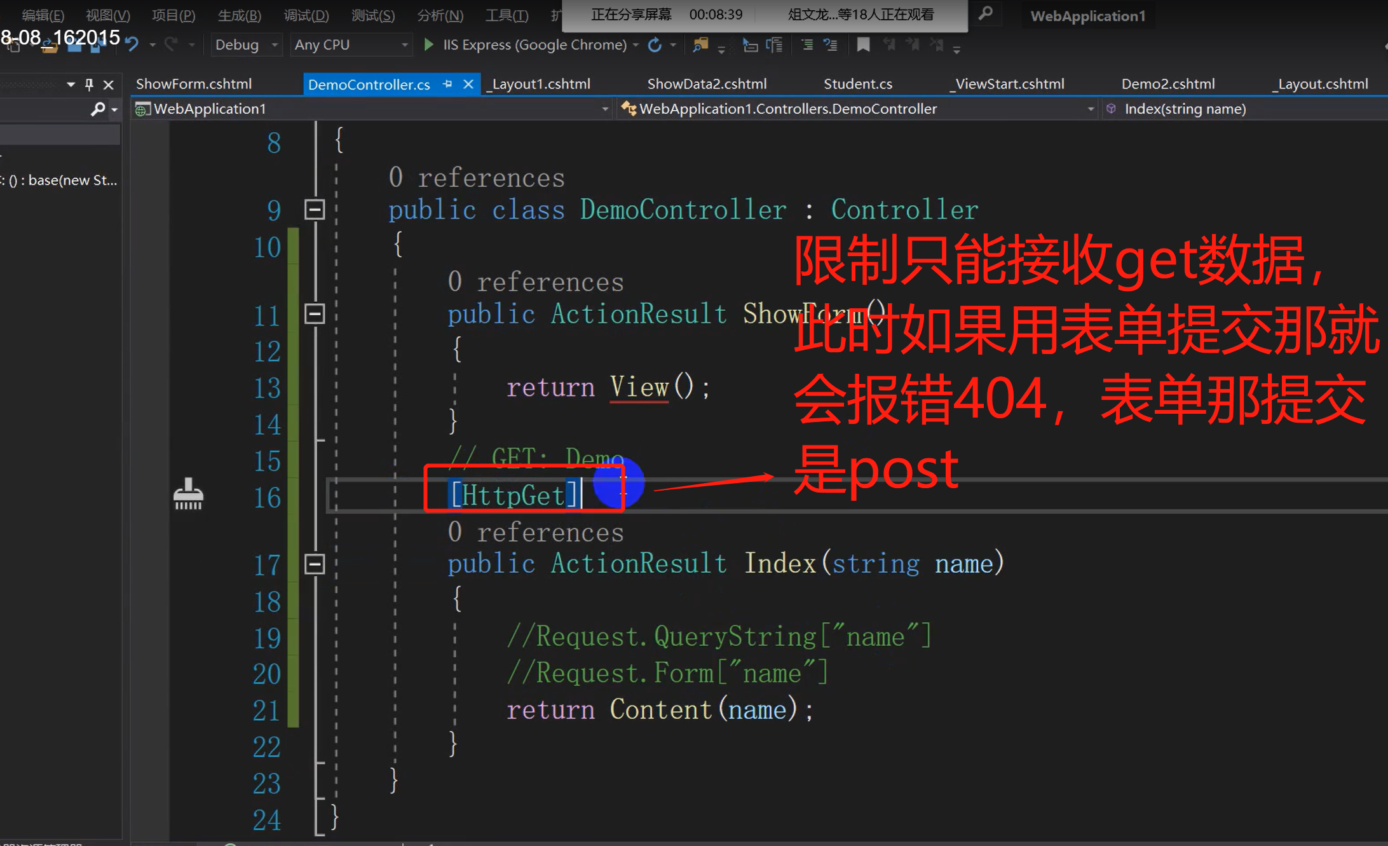This screenshot has width=1388, height=846.
Task: Click the Undo arrow icon
Action: tap(132, 44)
